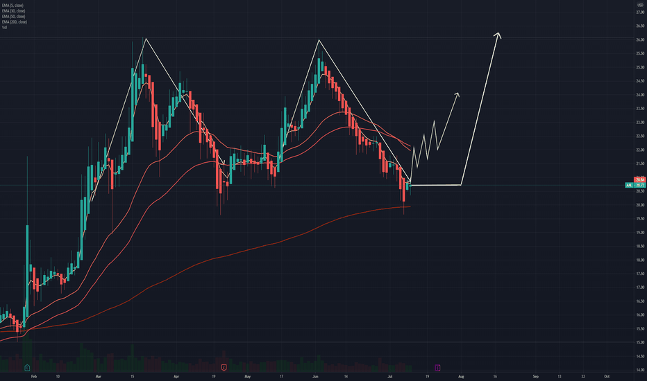Click the 14.00 price axis label
Viewport: 647px width, 381px height.
pos(640,370)
